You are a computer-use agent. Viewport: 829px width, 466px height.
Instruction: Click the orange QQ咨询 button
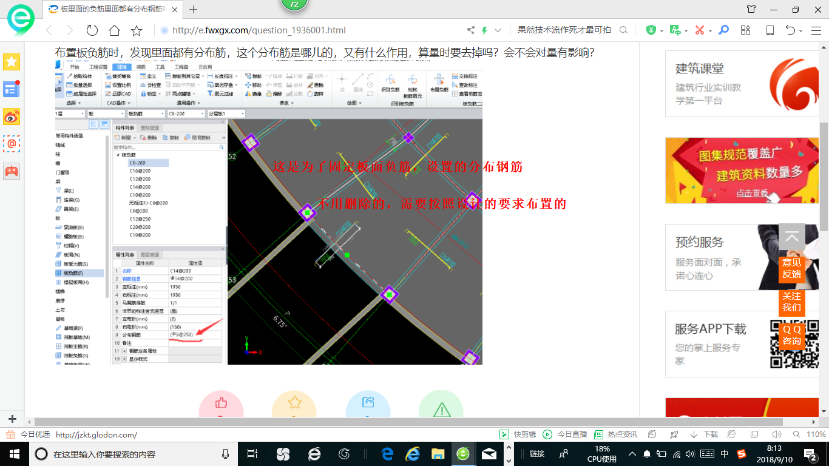pyautogui.click(x=791, y=335)
